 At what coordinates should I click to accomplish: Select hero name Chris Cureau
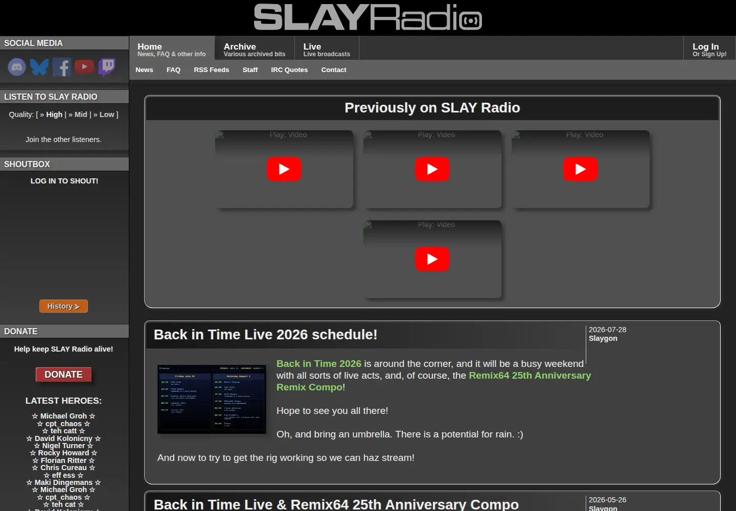pyautogui.click(x=63, y=468)
